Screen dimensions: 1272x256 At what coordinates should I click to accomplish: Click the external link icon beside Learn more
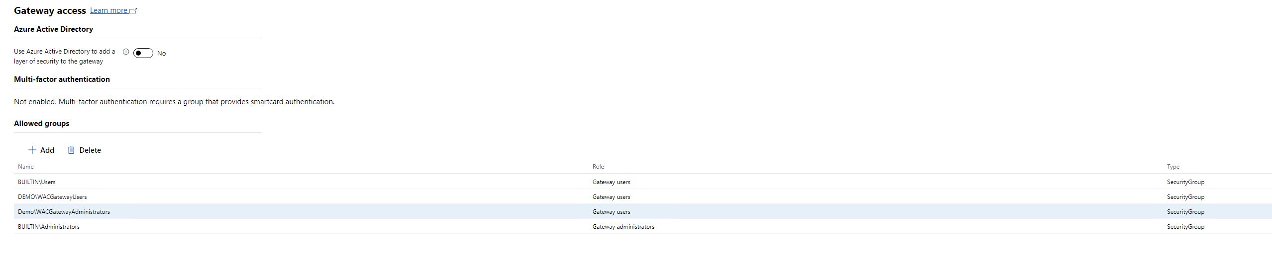click(133, 10)
